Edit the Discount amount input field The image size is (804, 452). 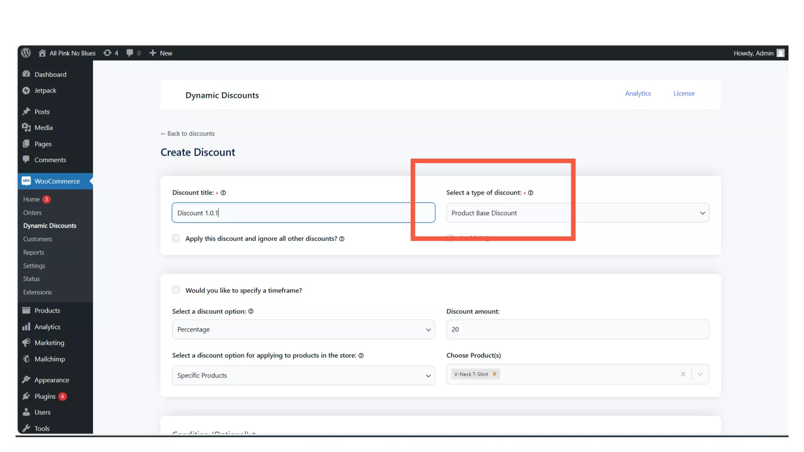tap(577, 329)
